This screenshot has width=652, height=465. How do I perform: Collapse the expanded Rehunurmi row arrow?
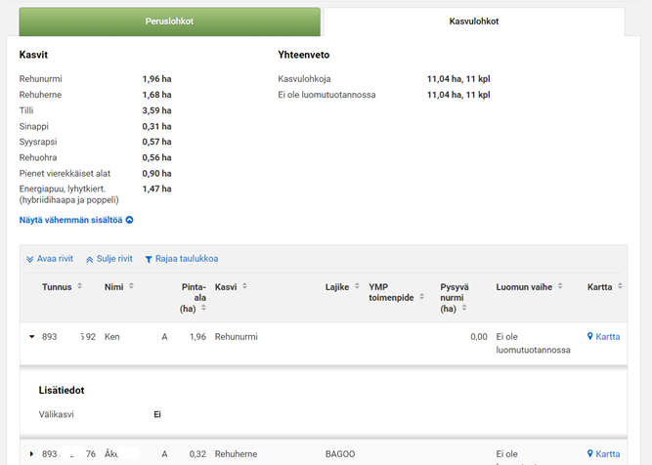click(32, 337)
